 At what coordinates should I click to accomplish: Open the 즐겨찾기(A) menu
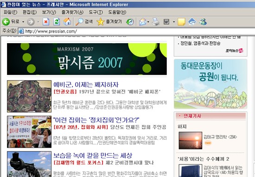click(x=72, y=12)
